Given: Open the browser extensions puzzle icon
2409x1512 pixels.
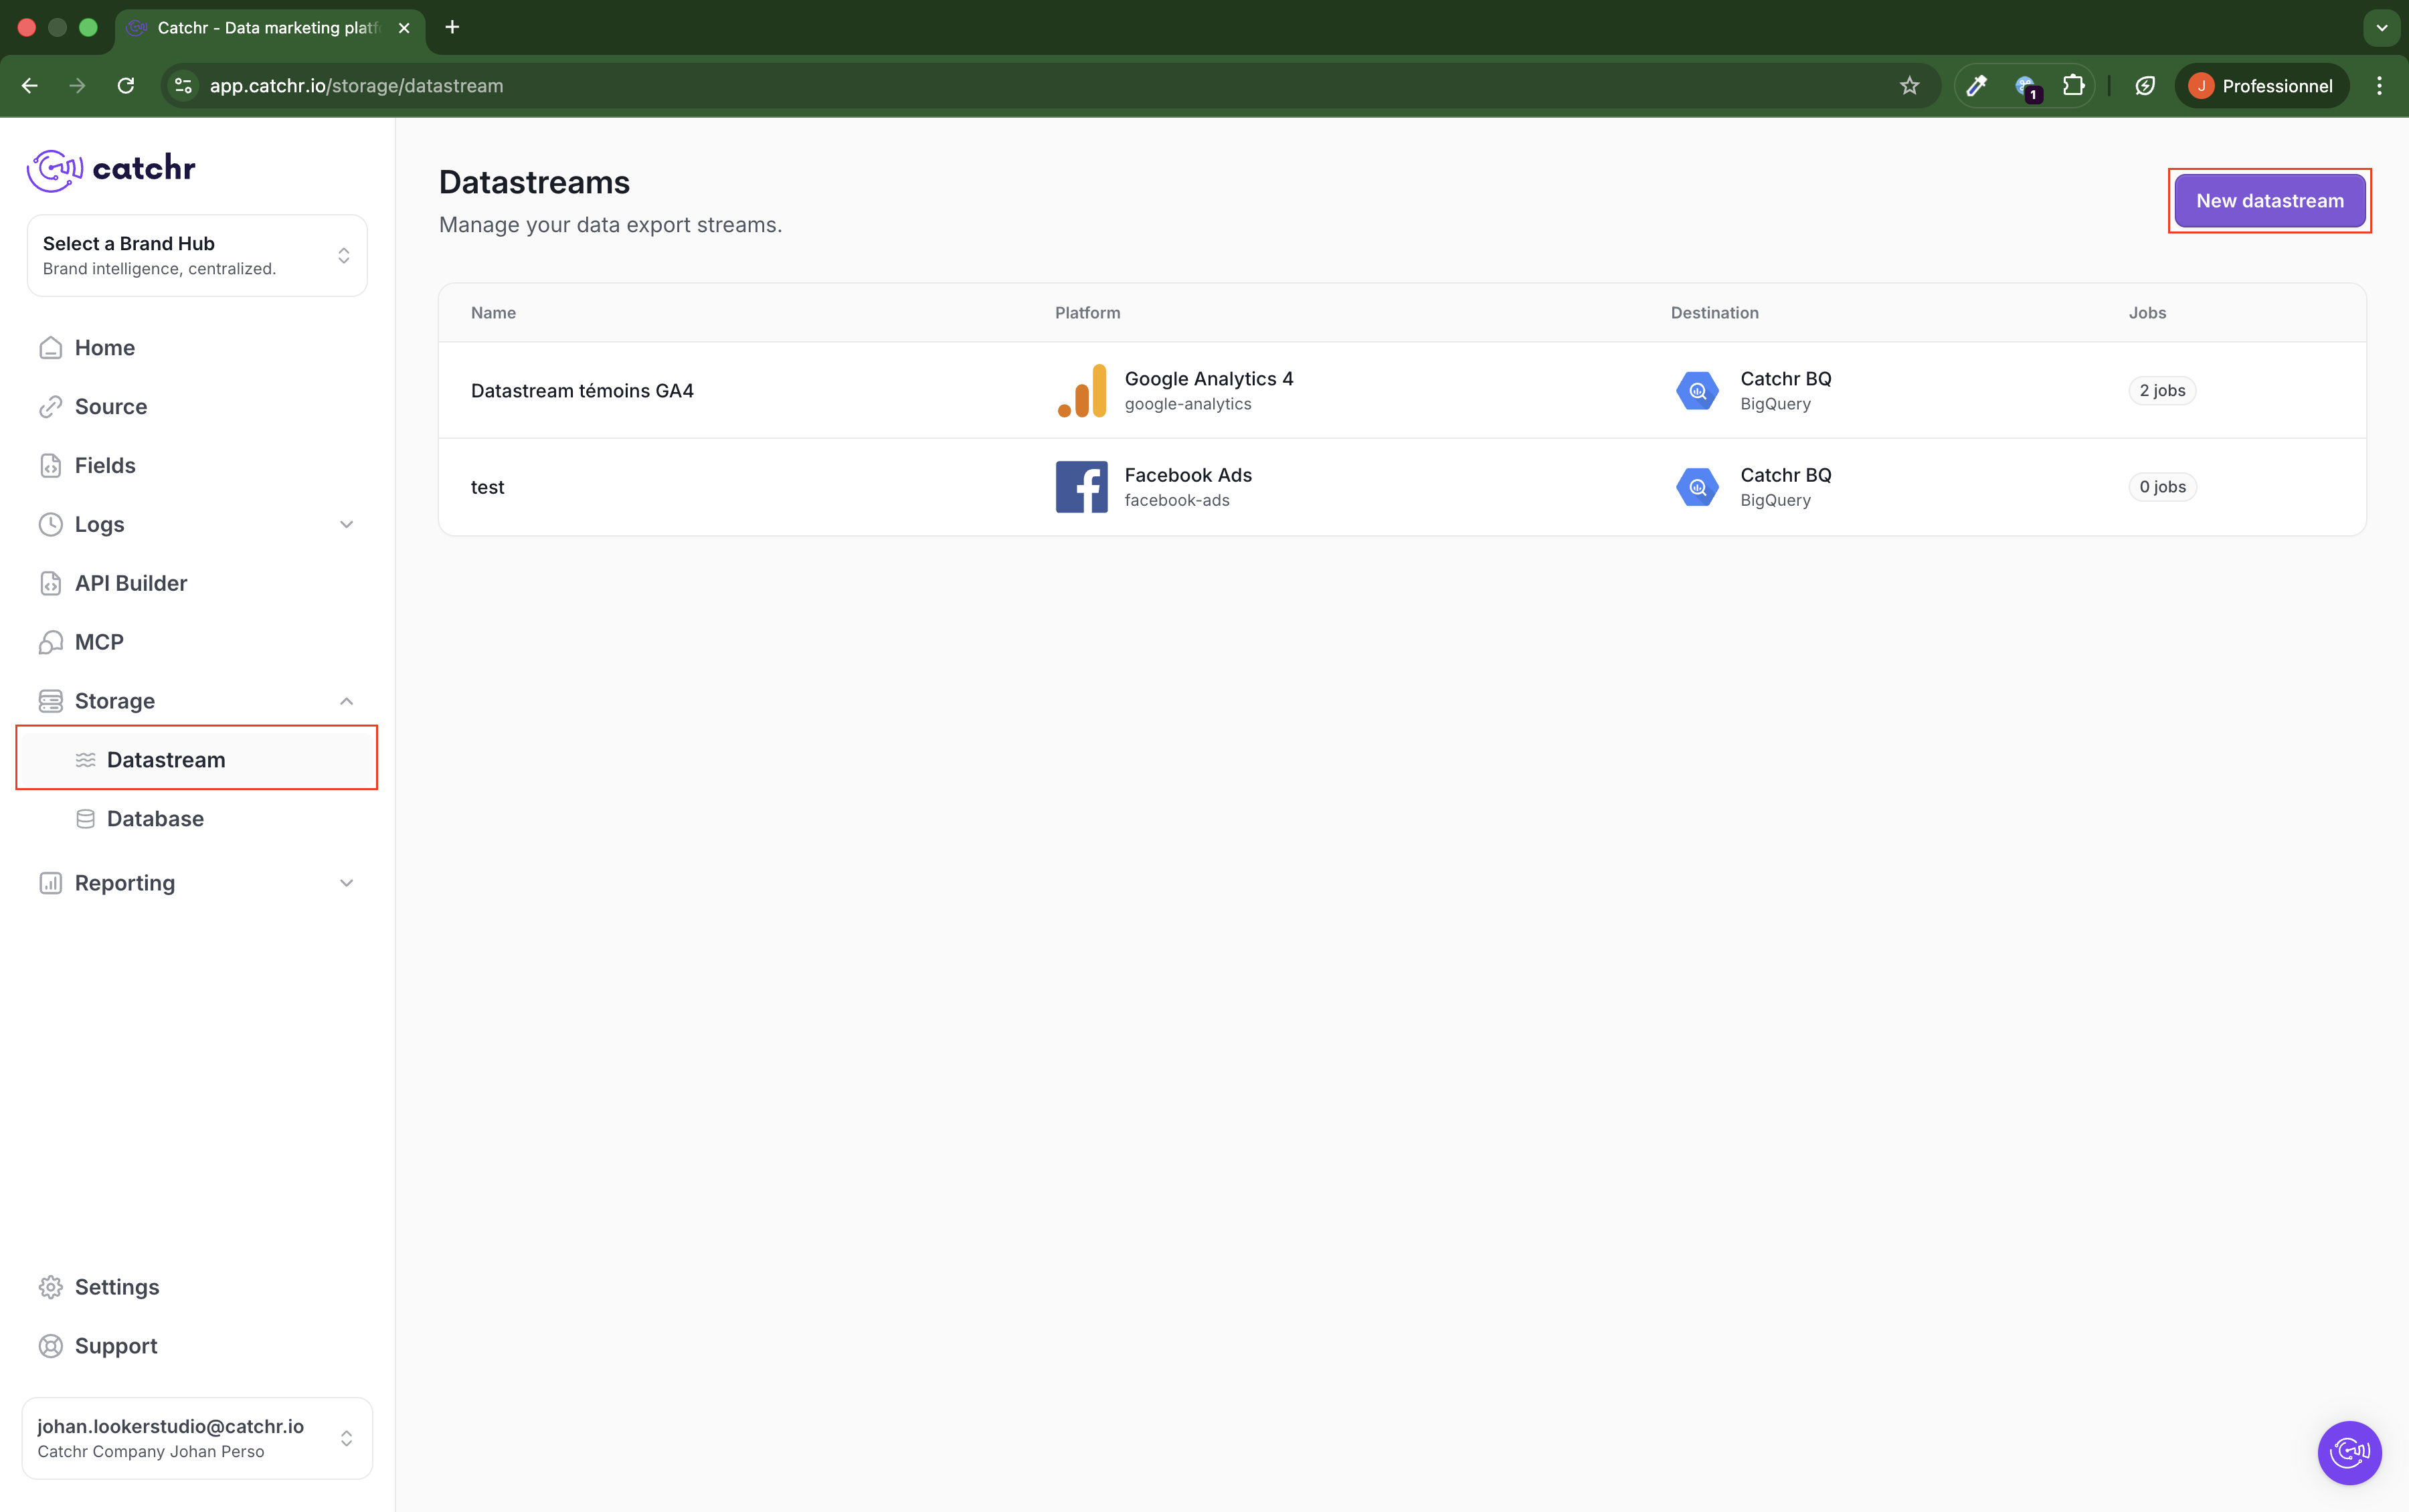Looking at the screenshot, I should pyautogui.click(x=2073, y=86).
